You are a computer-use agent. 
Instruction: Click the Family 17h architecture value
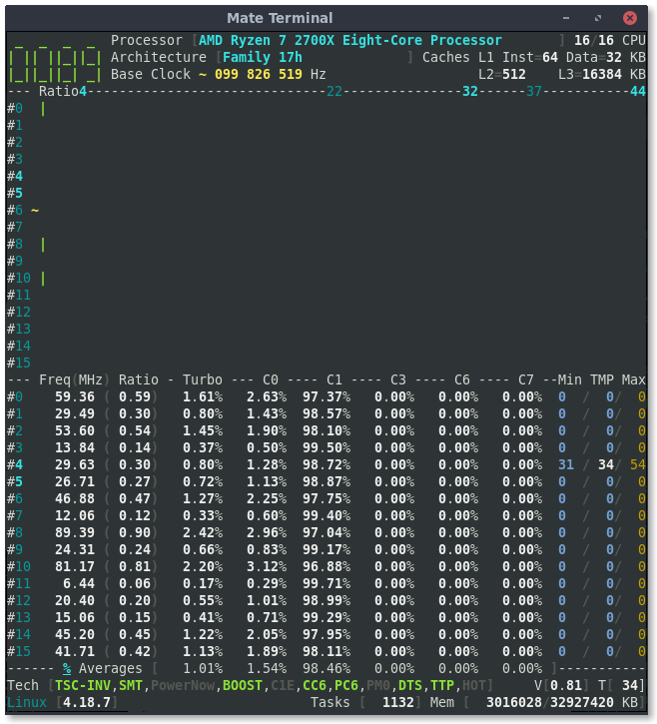coord(263,57)
